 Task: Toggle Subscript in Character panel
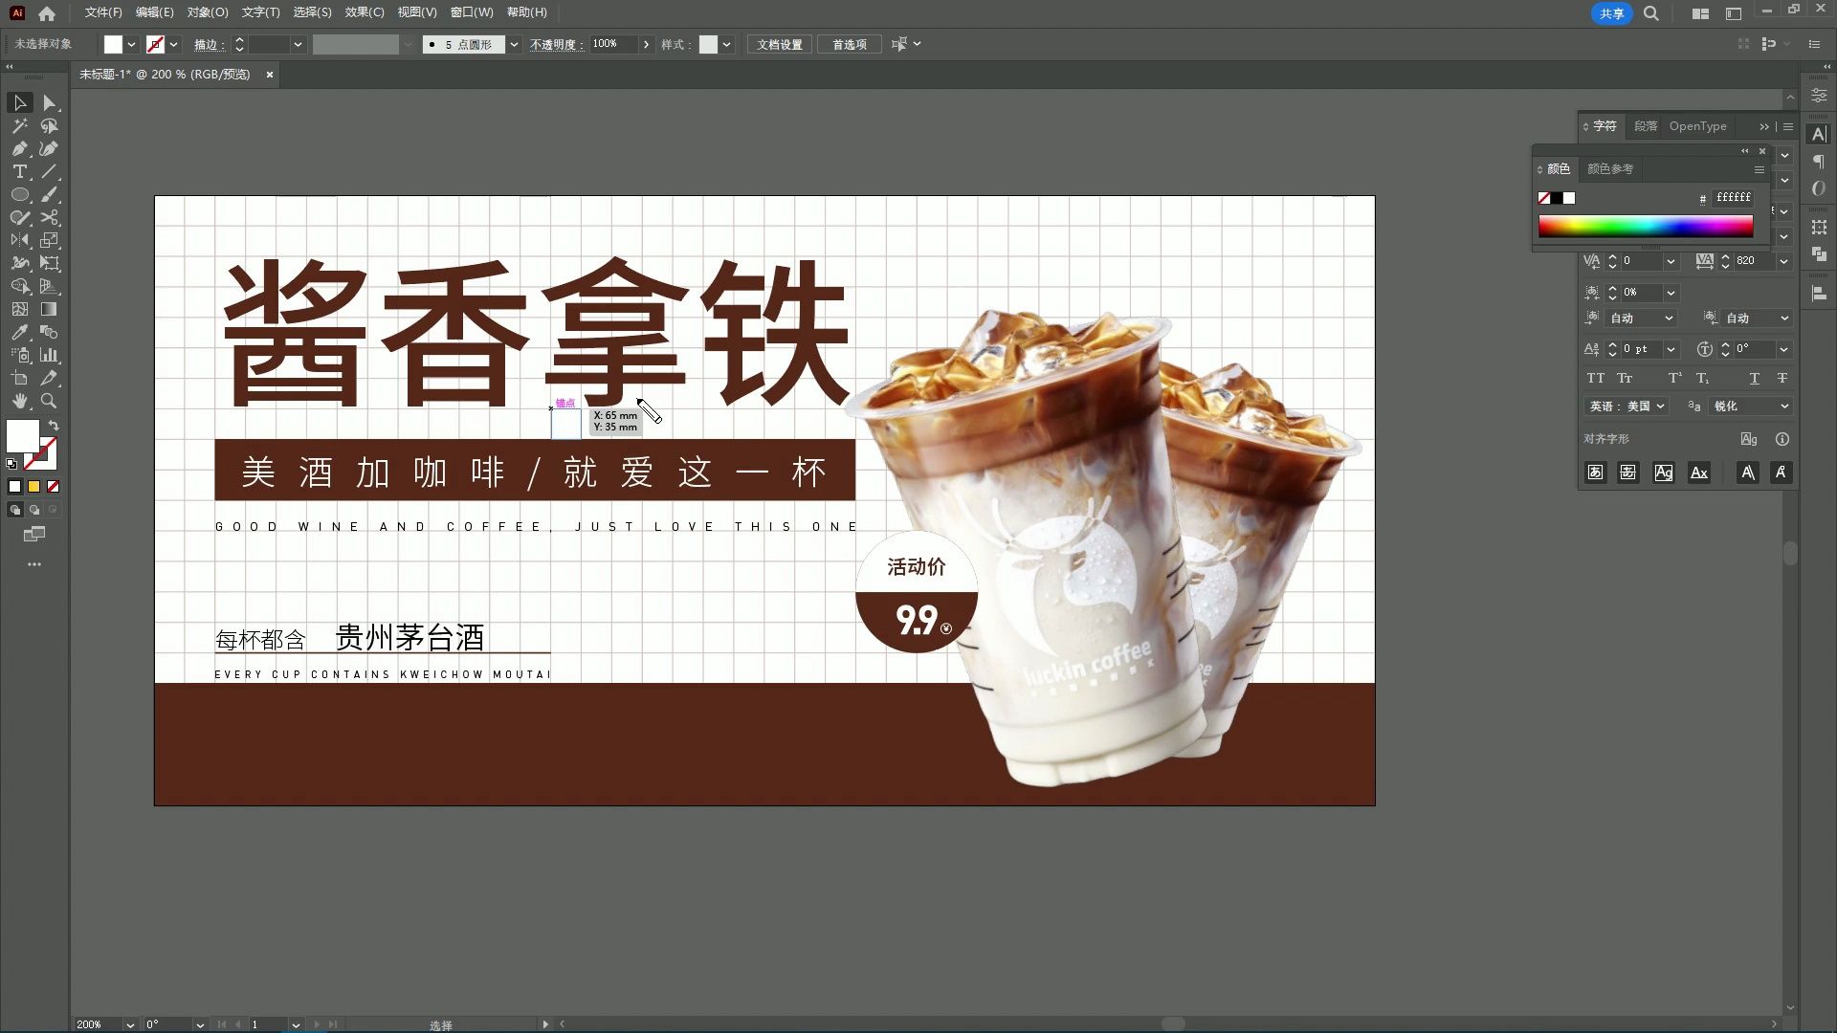coord(1703,378)
